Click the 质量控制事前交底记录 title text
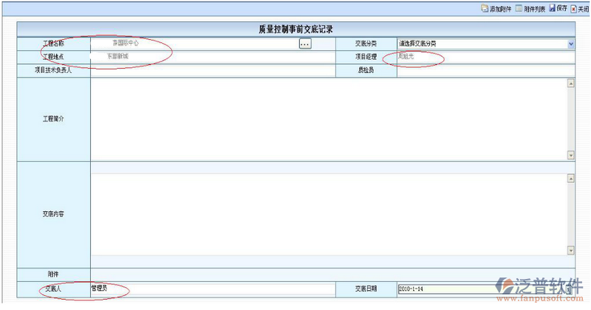 tap(296, 30)
